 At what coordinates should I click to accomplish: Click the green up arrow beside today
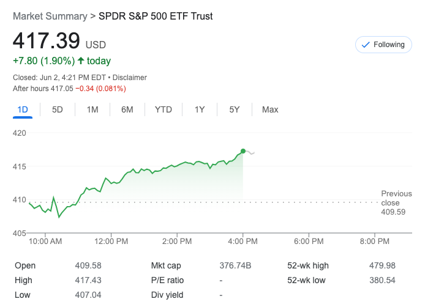pos(81,61)
